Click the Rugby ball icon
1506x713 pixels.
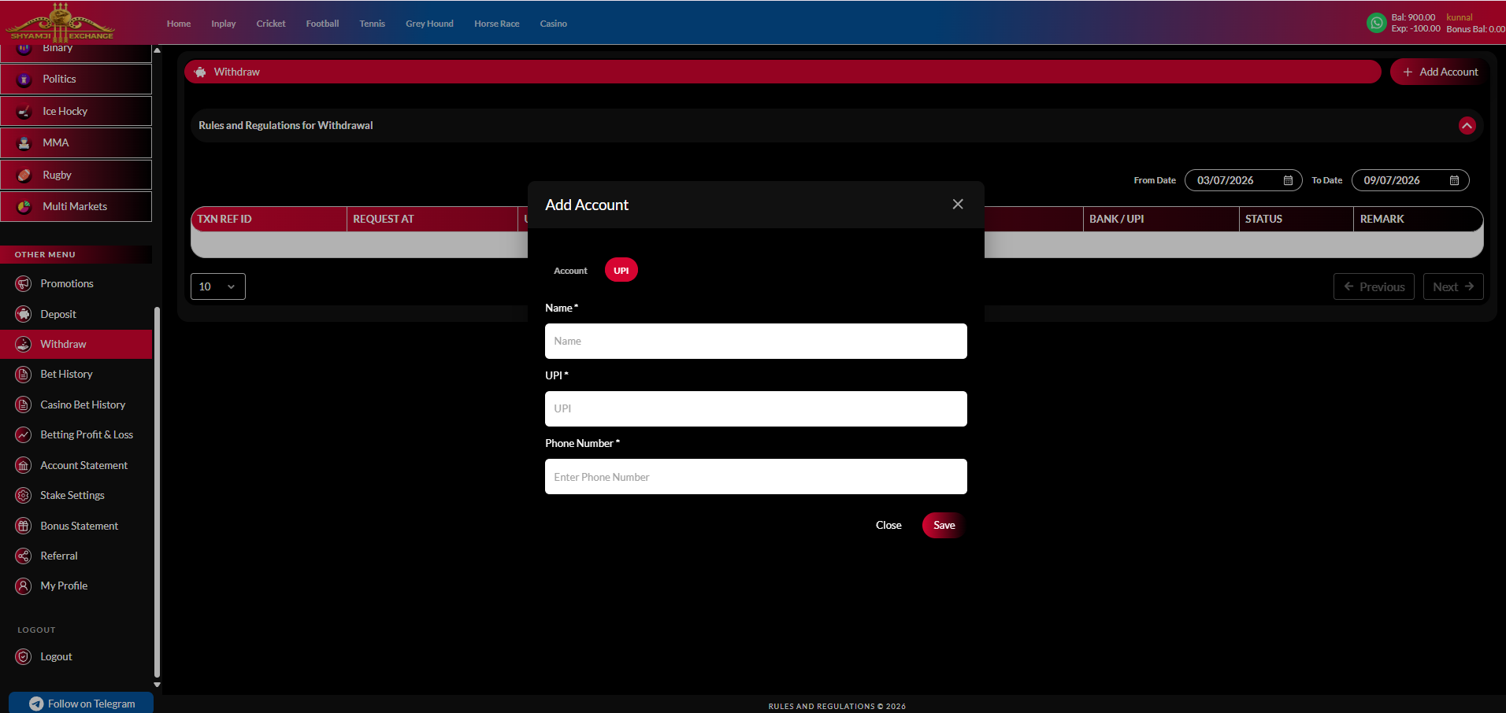point(24,175)
